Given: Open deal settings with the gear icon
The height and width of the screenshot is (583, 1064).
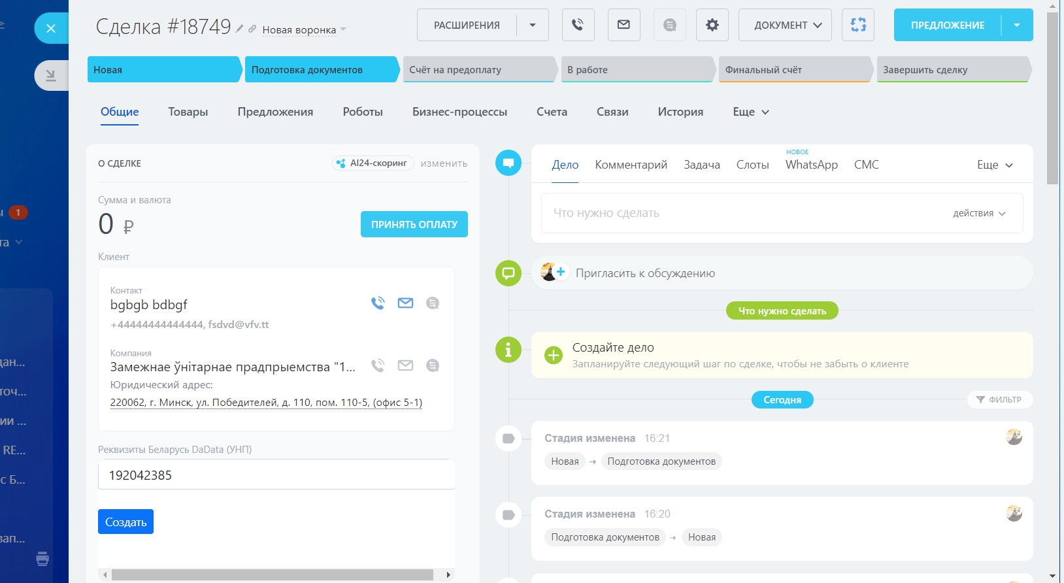Looking at the screenshot, I should [x=712, y=25].
